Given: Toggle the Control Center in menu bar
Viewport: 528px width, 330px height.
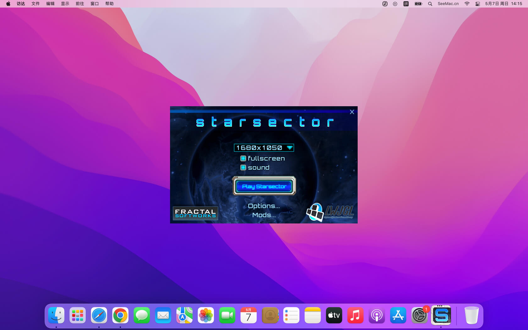Looking at the screenshot, I should tap(477, 4).
